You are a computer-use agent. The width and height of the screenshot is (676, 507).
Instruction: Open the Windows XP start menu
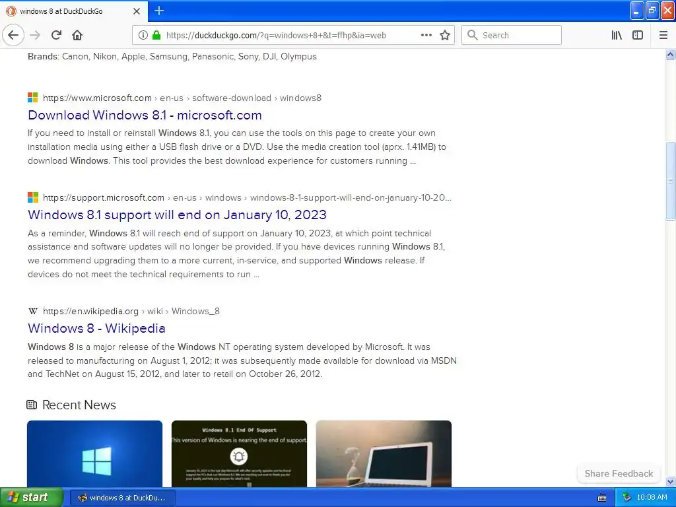(31, 498)
